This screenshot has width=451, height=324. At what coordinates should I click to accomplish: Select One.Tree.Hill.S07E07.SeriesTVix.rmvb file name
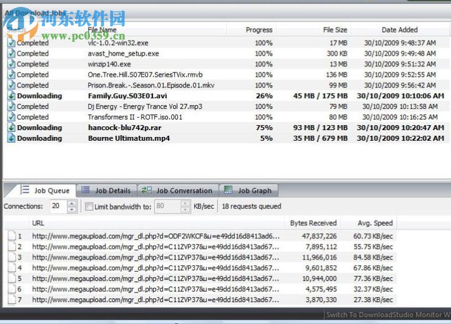[x=146, y=74]
